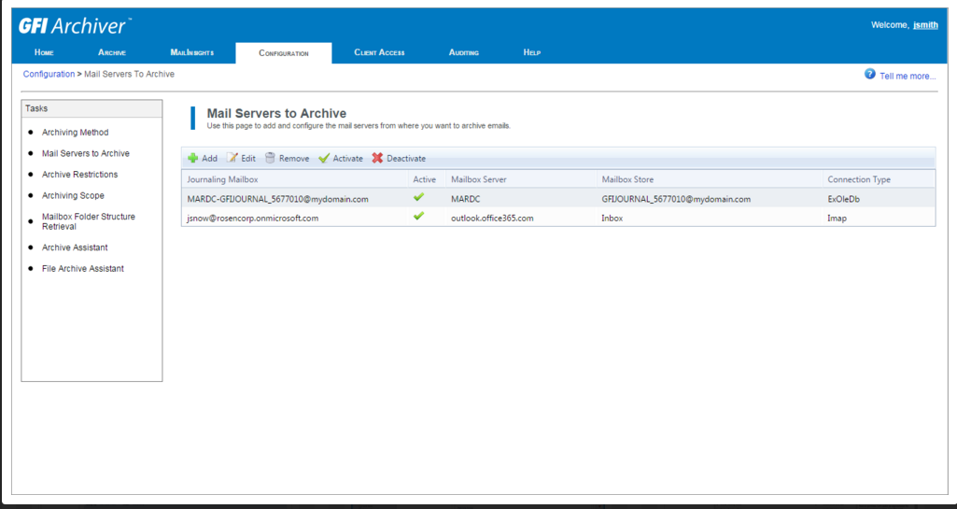Click the active checkmark for MARDC row

click(418, 197)
